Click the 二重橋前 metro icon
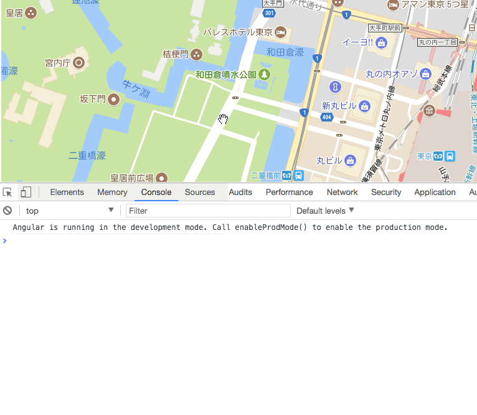477x415 pixels. [287, 176]
